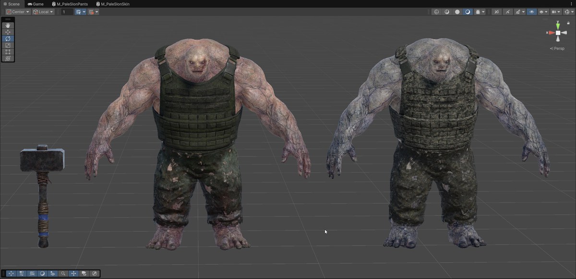Open debug draw mode dropdown arrow

tap(483, 12)
